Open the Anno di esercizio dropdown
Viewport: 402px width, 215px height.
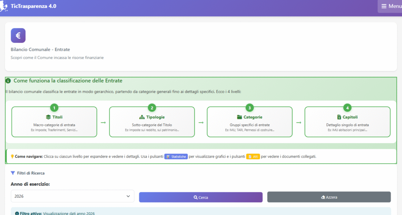click(x=72, y=196)
